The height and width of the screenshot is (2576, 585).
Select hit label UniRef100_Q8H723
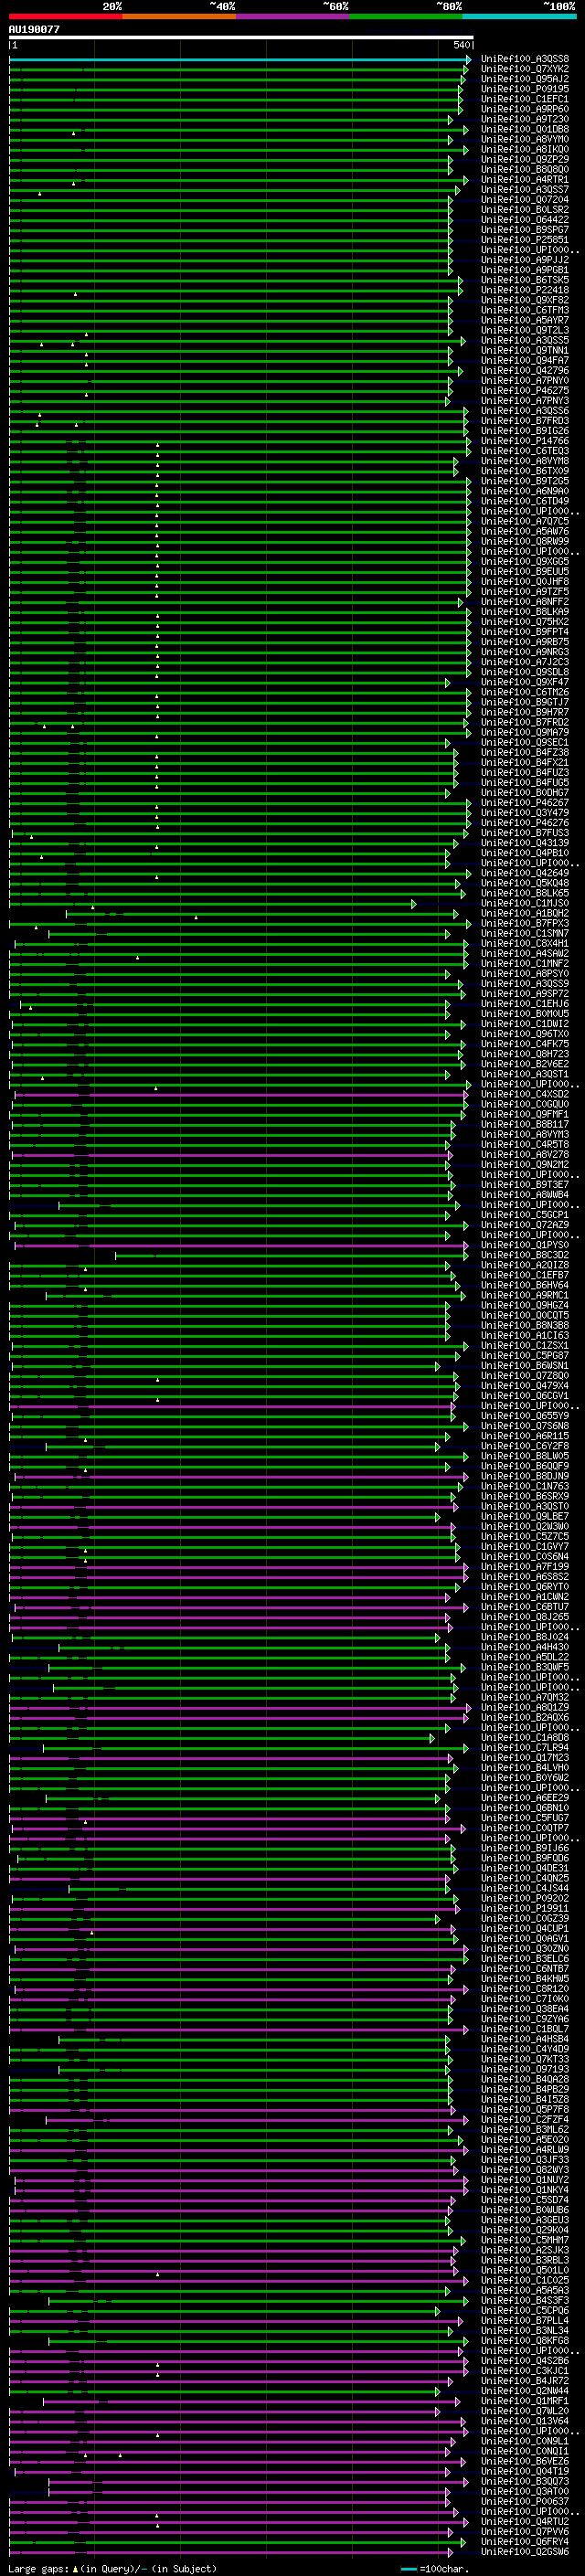[525, 1054]
